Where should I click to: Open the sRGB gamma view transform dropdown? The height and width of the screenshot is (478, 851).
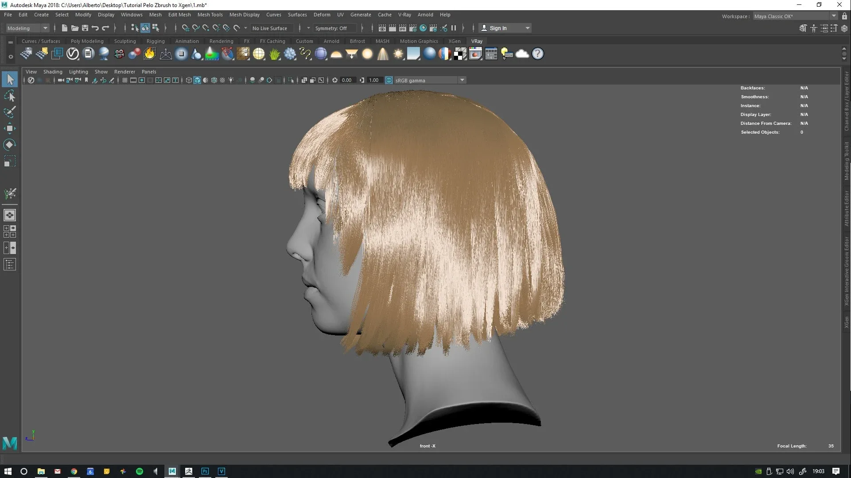462,80
